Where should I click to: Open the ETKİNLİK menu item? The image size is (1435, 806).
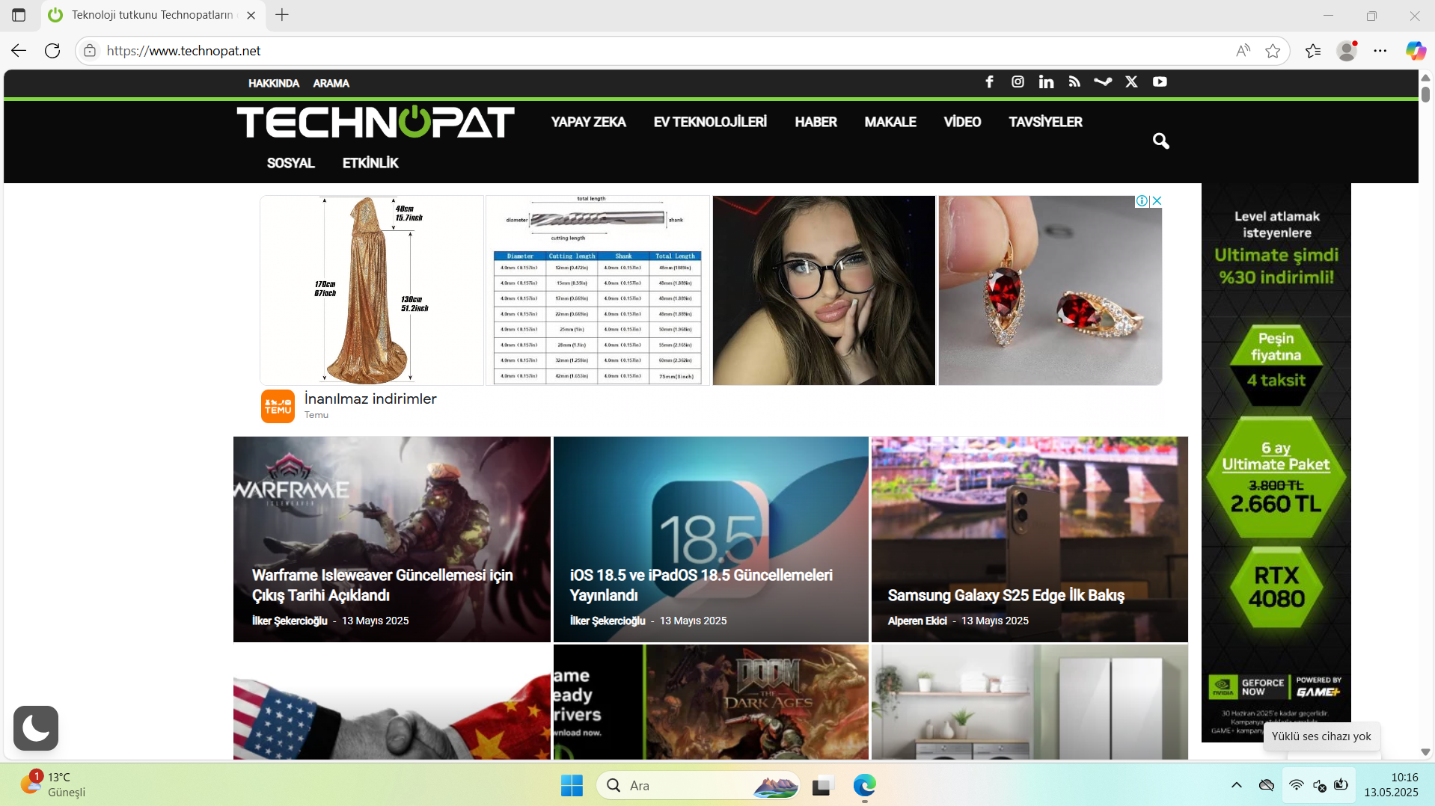click(x=370, y=163)
